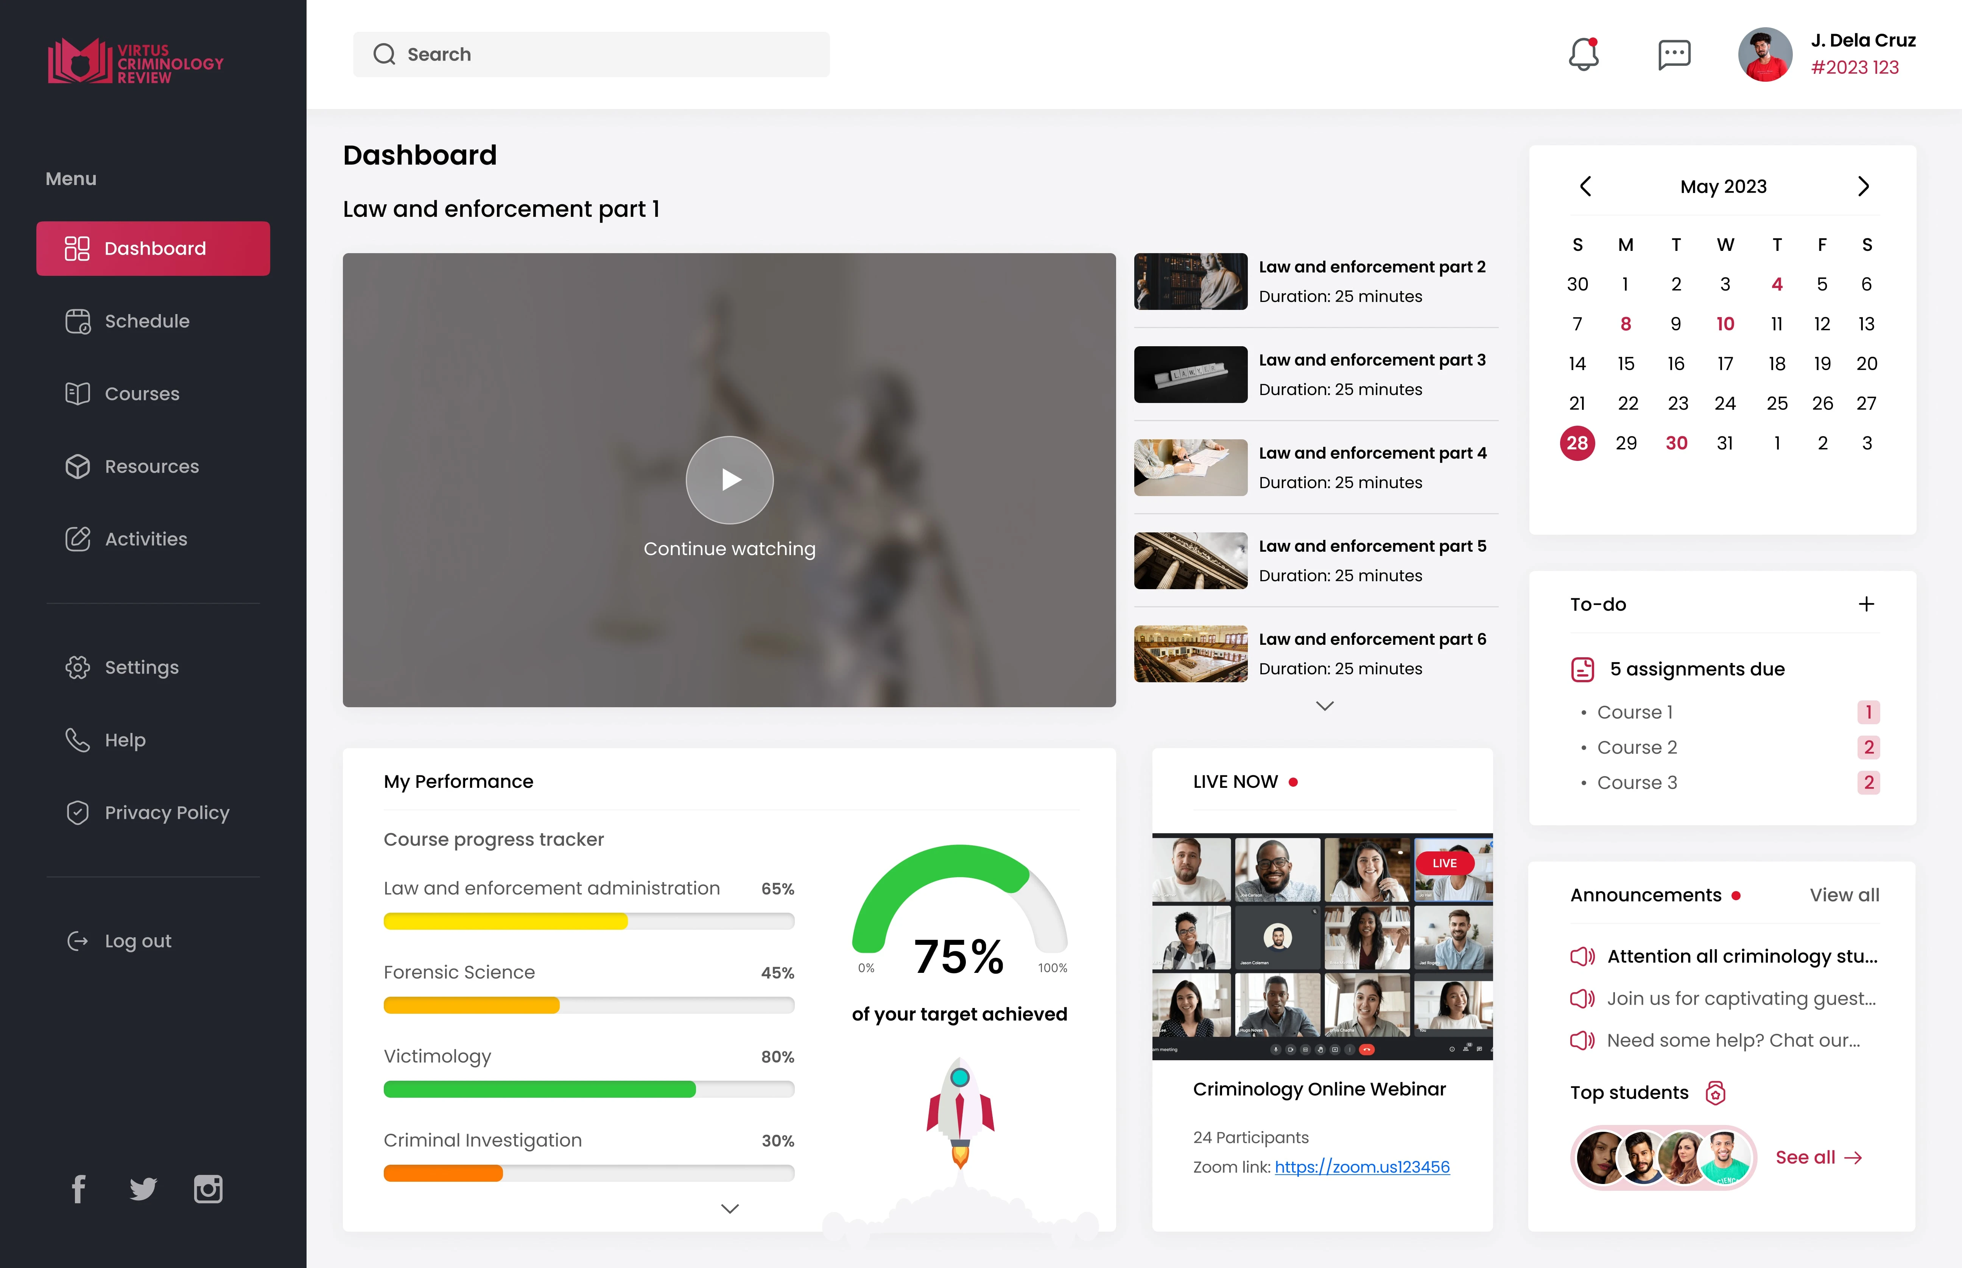Click View all announcements
This screenshot has width=1962, height=1268.
point(1844,895)
